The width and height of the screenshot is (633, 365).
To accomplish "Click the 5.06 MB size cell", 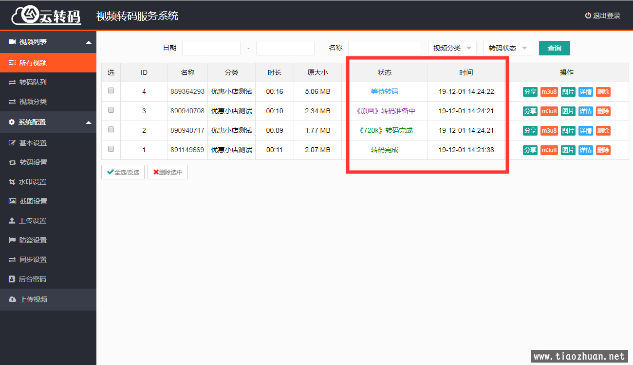I will [x=317, y=91].
